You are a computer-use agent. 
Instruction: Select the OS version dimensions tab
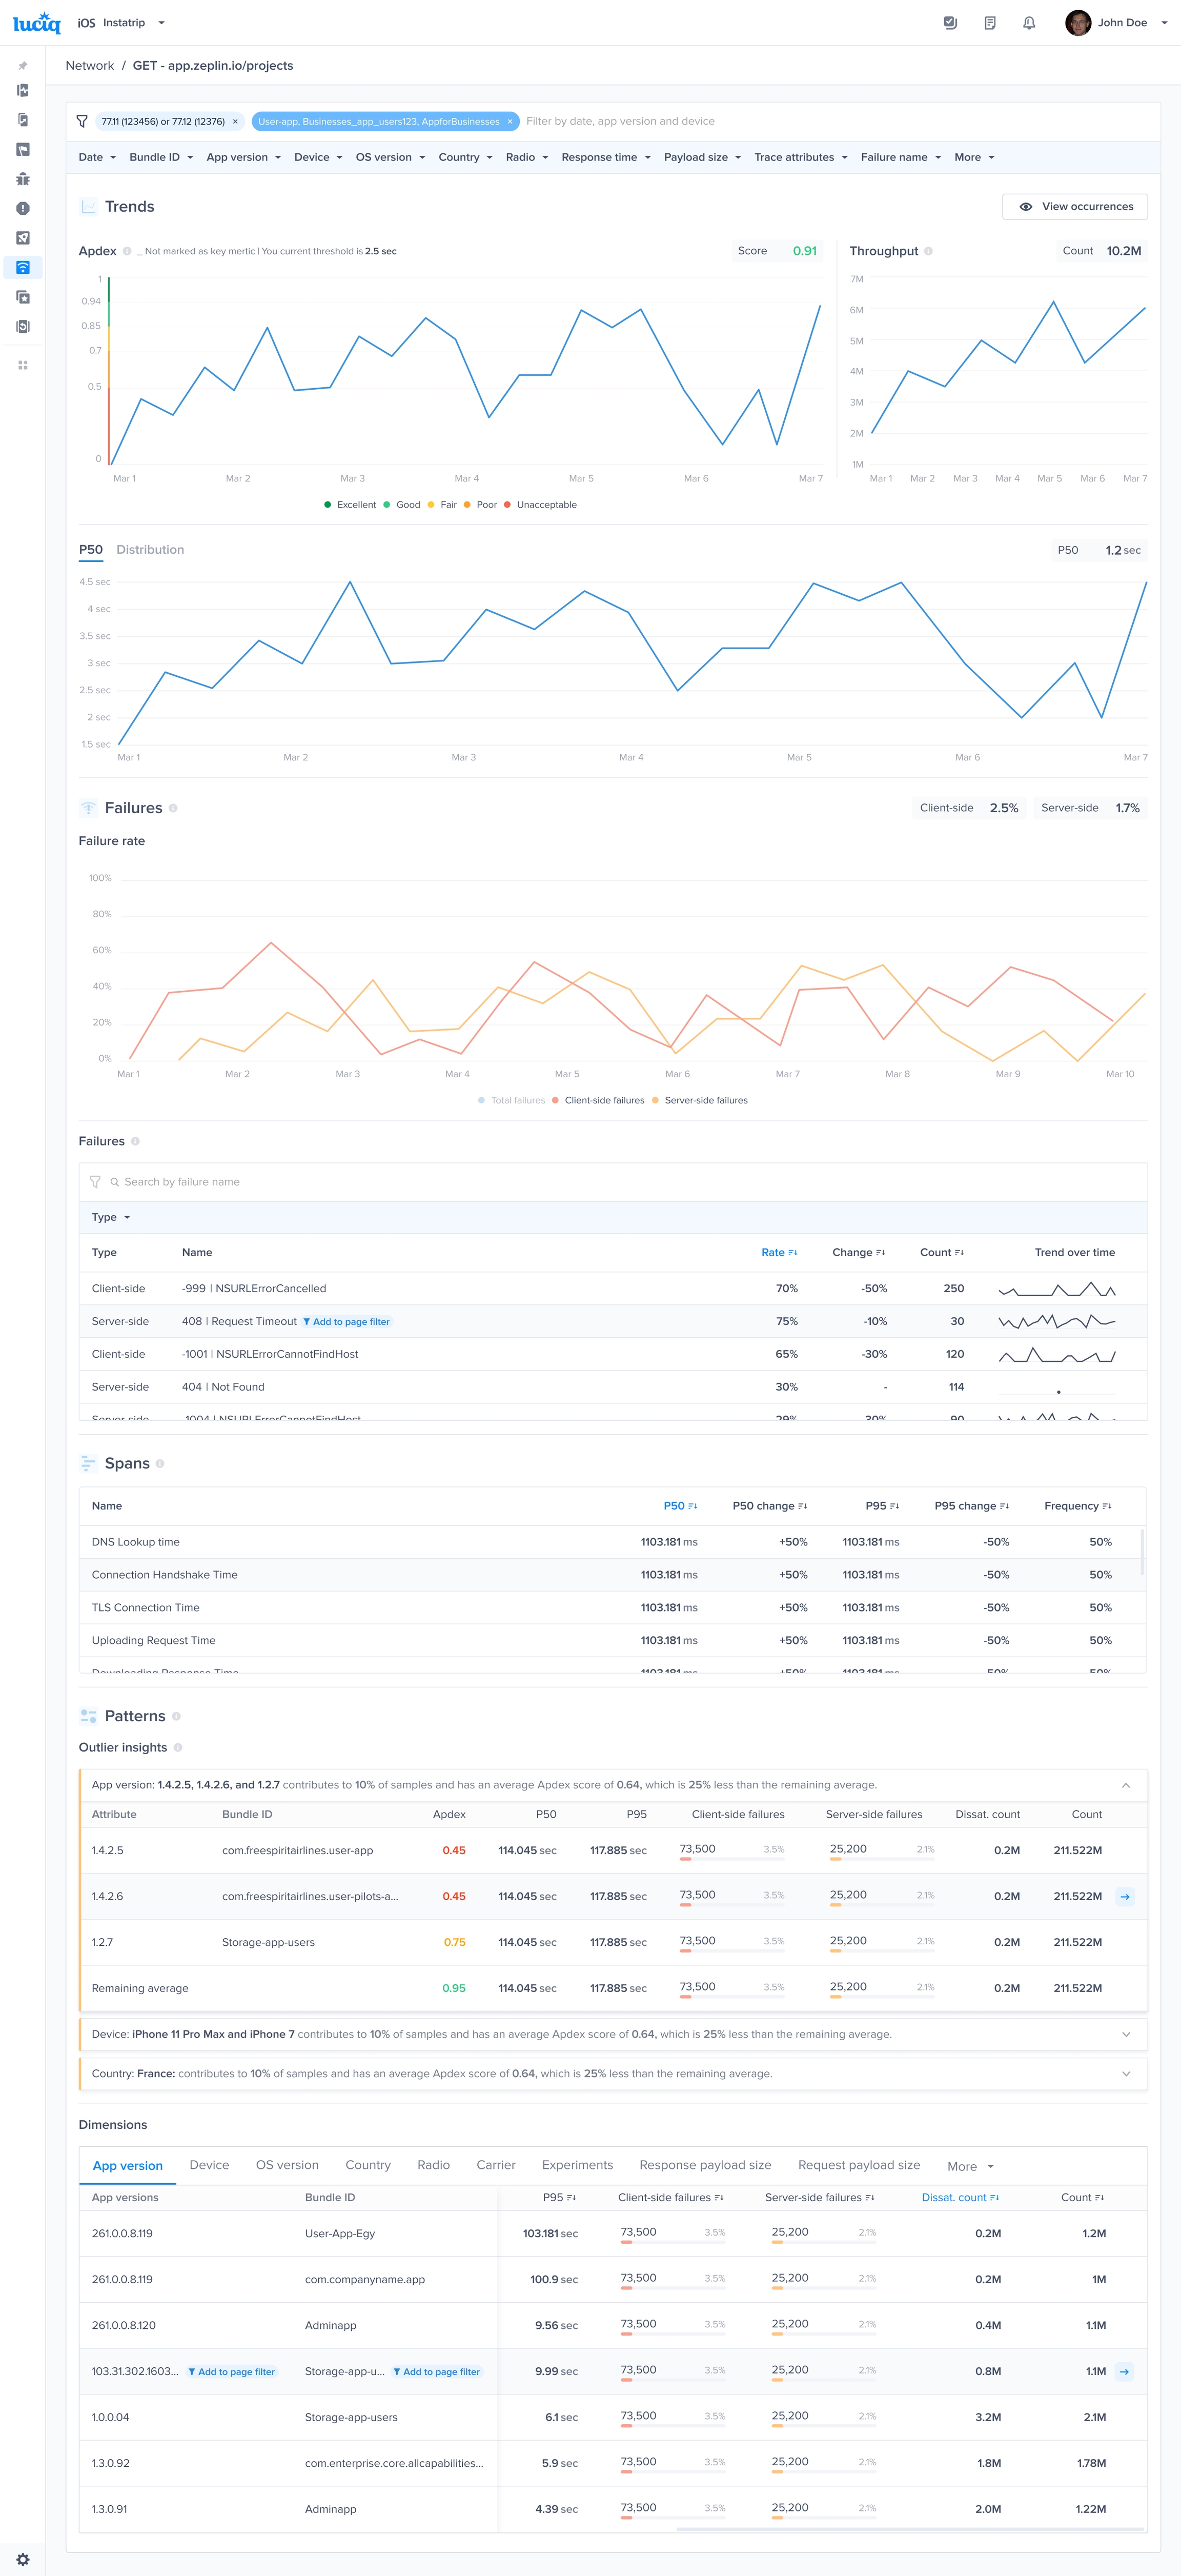click(287, 2165)
